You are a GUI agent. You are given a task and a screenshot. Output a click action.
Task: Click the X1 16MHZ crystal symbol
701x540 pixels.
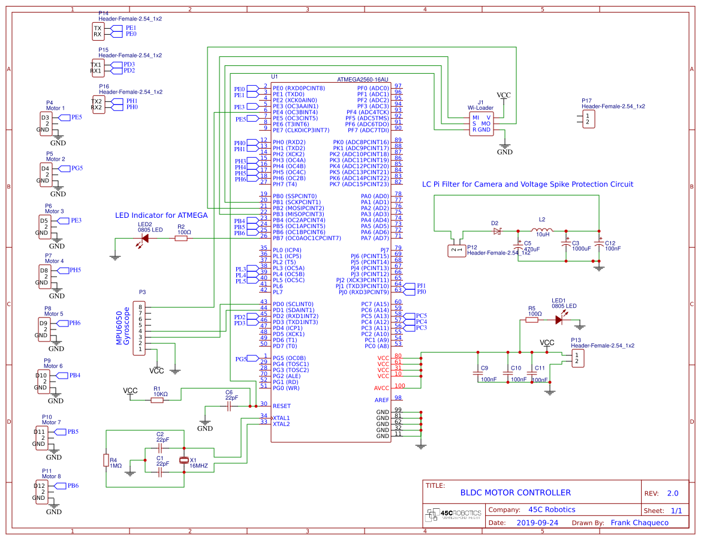pyautogui.click(x=184, y=460)
